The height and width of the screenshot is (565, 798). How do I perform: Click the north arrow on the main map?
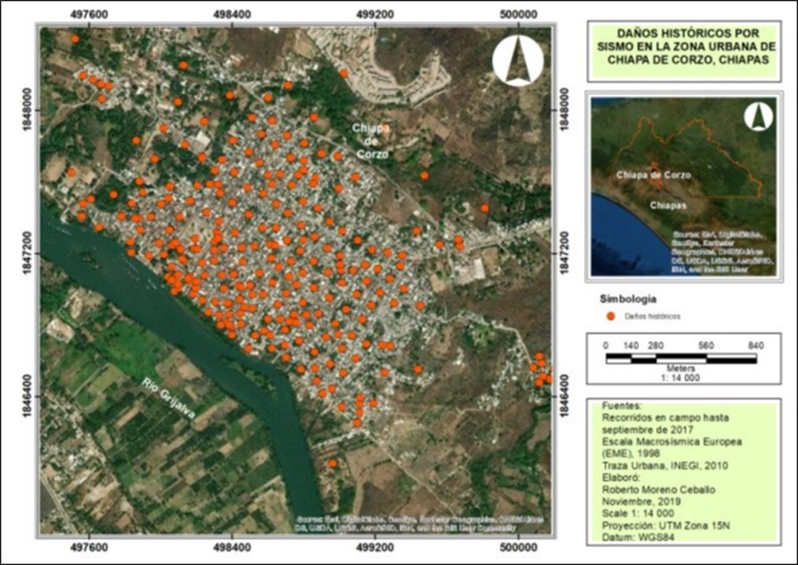pyautogui.click(x=518, y=59)
